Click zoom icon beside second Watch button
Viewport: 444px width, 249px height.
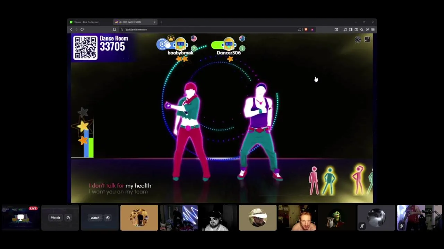[108, 218]
